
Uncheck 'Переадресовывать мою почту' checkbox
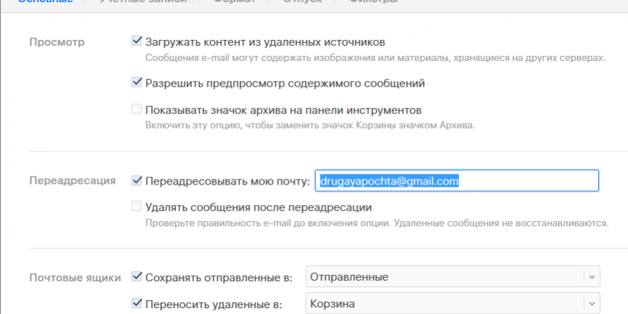[136, 180]
